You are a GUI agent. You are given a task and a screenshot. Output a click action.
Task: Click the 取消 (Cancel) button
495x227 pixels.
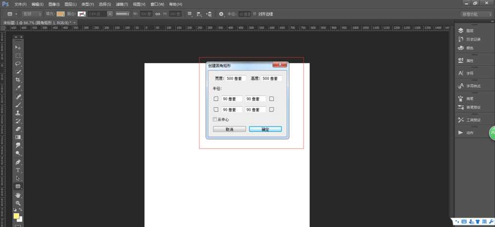[229, 129]
